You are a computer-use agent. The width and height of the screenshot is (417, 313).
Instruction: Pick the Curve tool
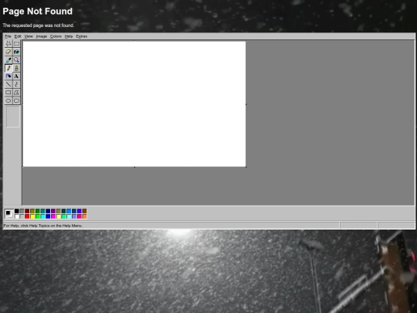16,84
